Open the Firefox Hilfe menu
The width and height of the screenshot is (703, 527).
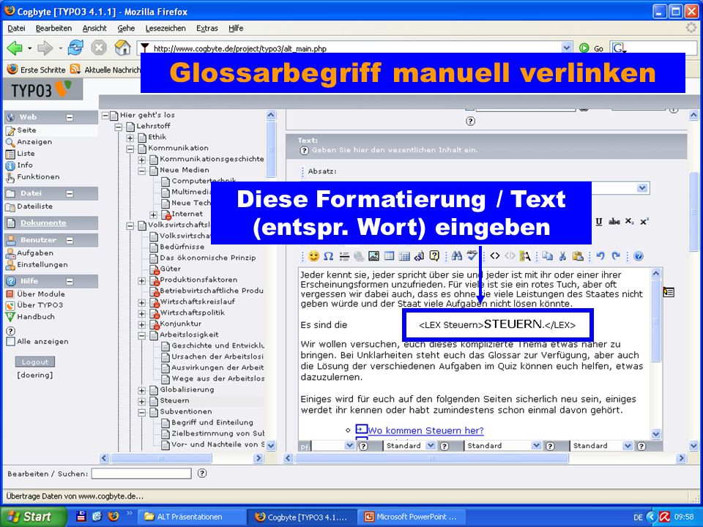point(236,29)
